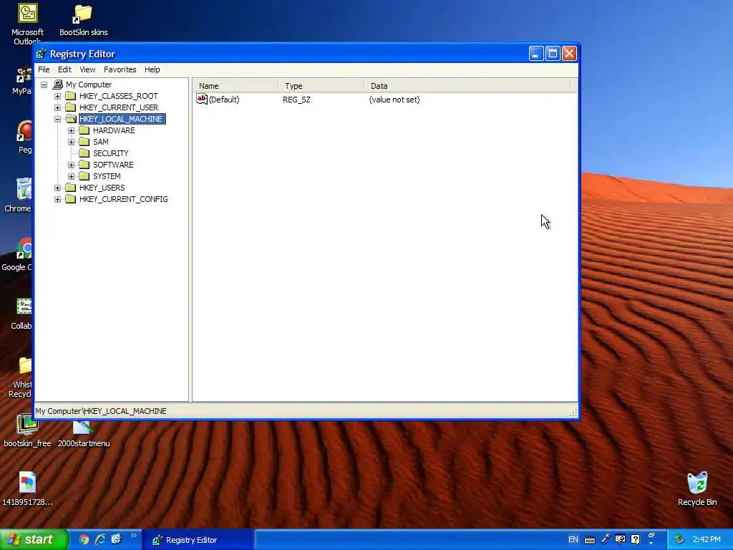Open the Help menu
This screenshot has width=733, height=550.
152,69
